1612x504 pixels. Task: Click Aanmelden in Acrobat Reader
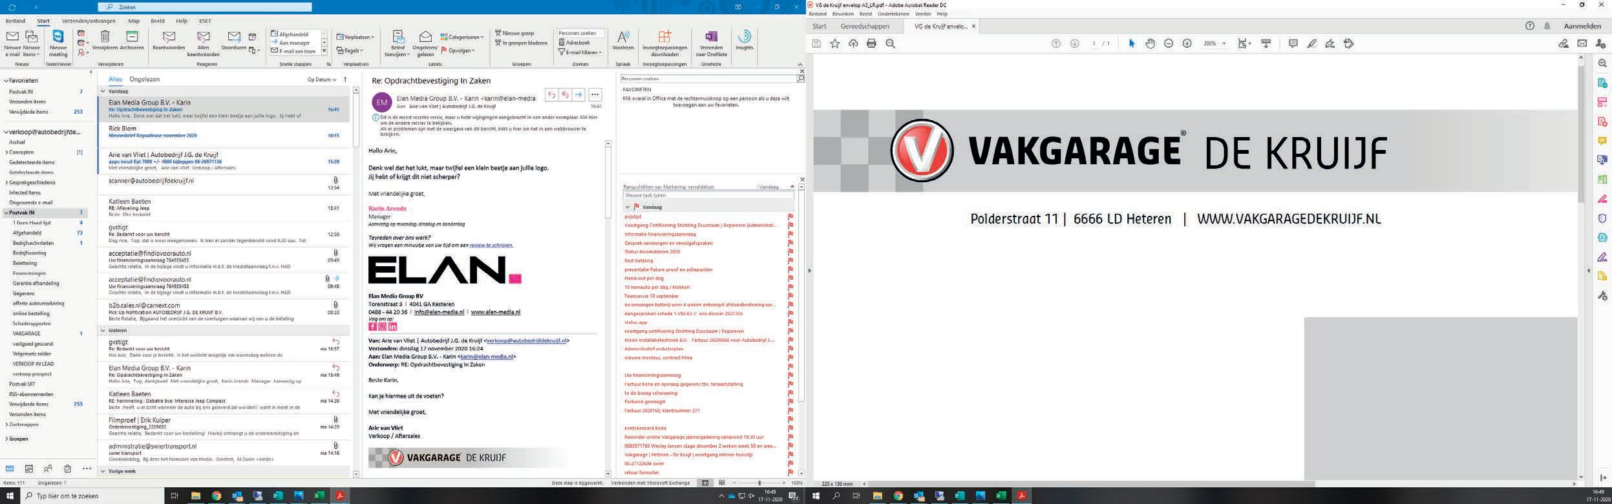1582,26
